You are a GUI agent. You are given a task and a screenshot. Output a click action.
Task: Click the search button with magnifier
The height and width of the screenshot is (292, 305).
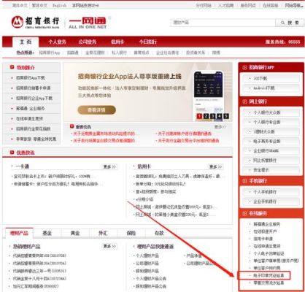(290, 23)
